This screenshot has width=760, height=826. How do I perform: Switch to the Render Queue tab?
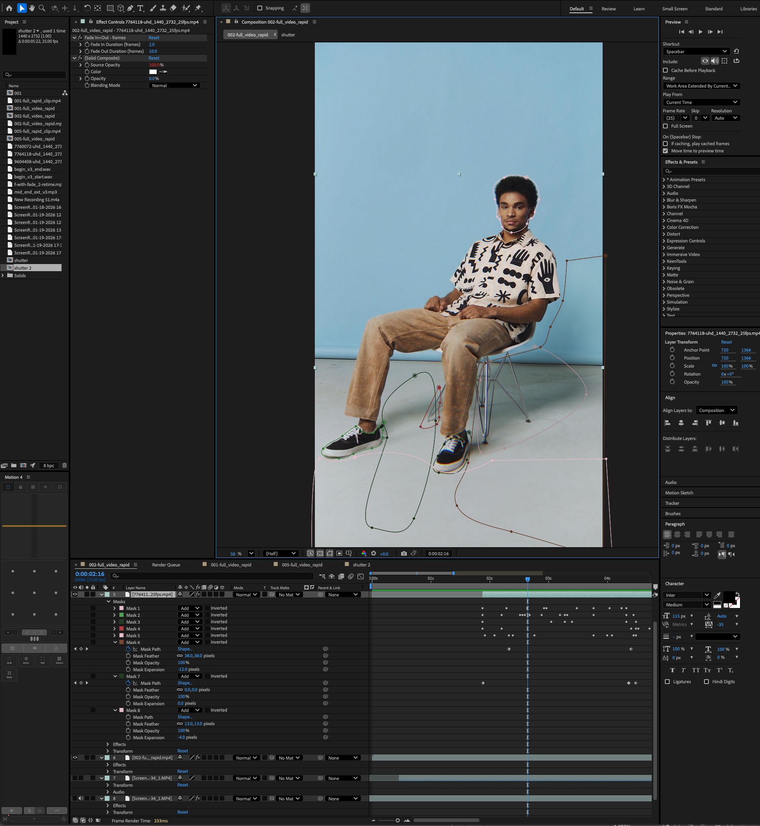[166, 564]
